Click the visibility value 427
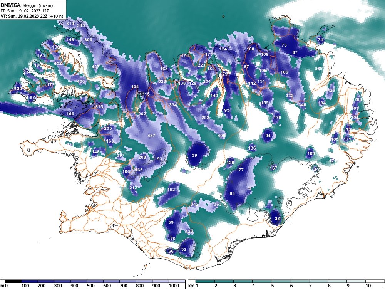The image size is (385, 289). point(95,67)
